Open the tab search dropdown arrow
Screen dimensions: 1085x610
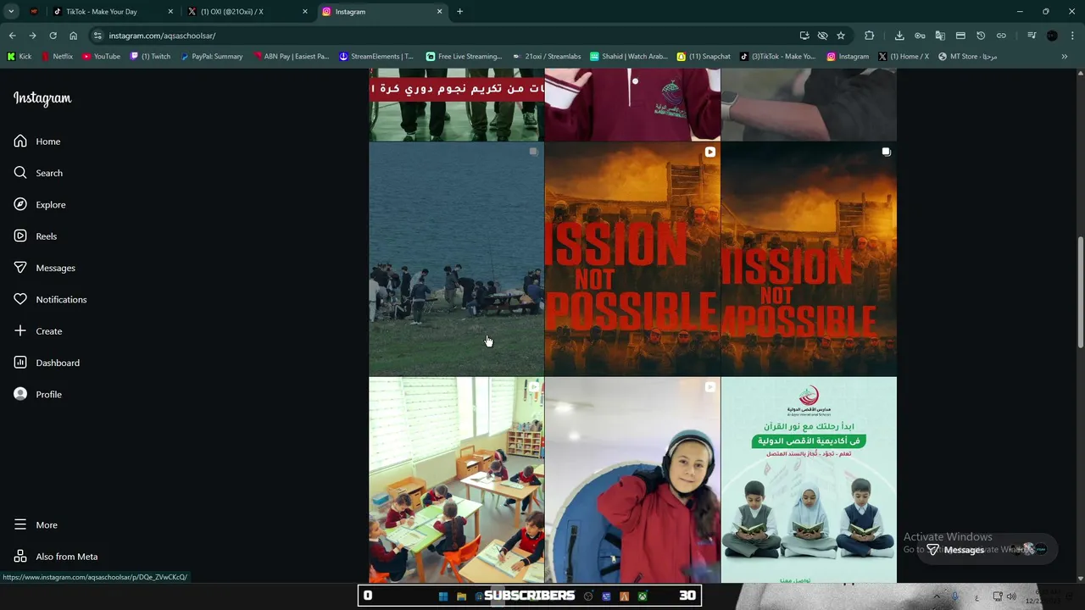point(11,12)
